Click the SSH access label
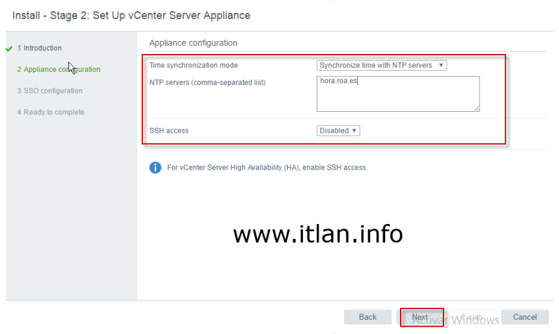Viewport: 559px width, 334px height. coord(169,130)
